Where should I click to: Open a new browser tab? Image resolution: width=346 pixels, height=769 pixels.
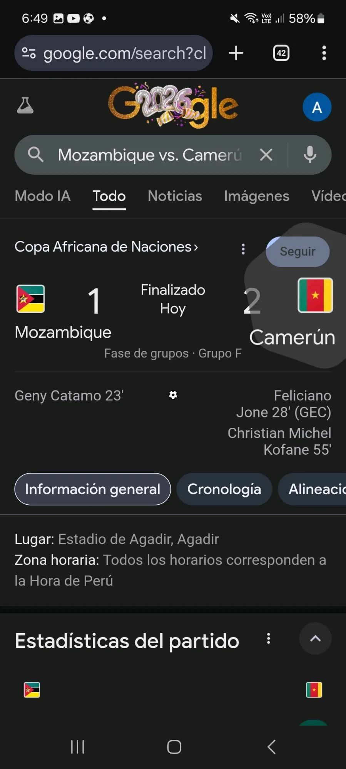click(236, 53)
